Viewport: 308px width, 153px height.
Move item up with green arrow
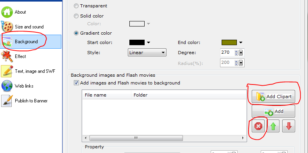(273, 126)
